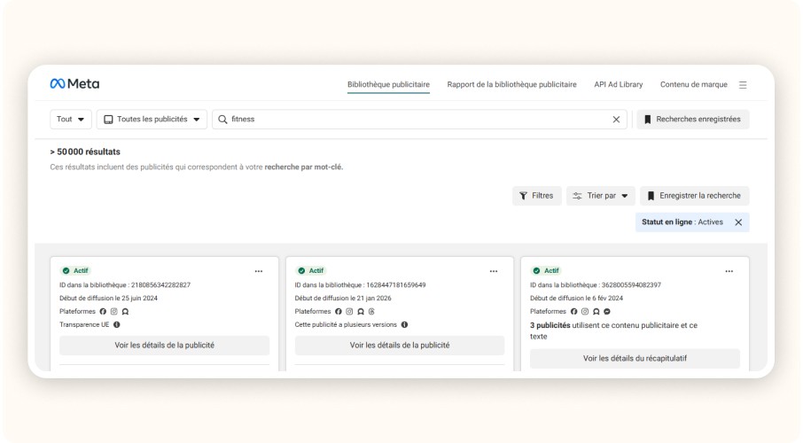803x443 pixels.
Task: Open the Tout dropdown
Action: [x=71, y=120]
